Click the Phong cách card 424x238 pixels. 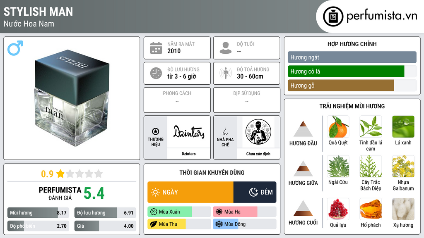[177, 100]
